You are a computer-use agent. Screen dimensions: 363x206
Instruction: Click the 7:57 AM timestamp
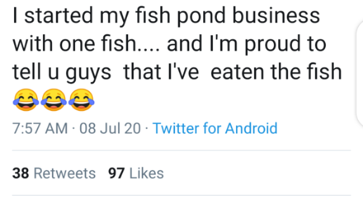click(40, 128)
